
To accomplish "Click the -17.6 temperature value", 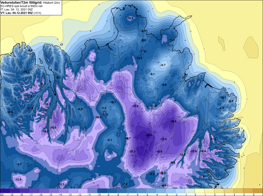I will click(164, 139).
